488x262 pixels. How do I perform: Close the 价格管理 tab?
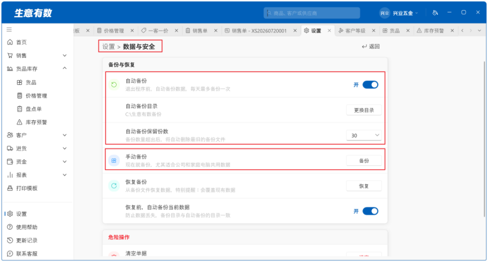pos(132,31)
